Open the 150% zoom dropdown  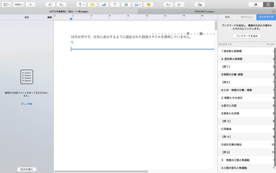18,4
